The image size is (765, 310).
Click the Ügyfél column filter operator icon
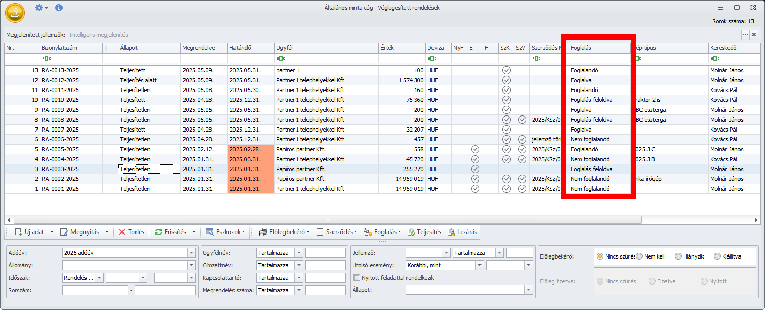[280, 59]
